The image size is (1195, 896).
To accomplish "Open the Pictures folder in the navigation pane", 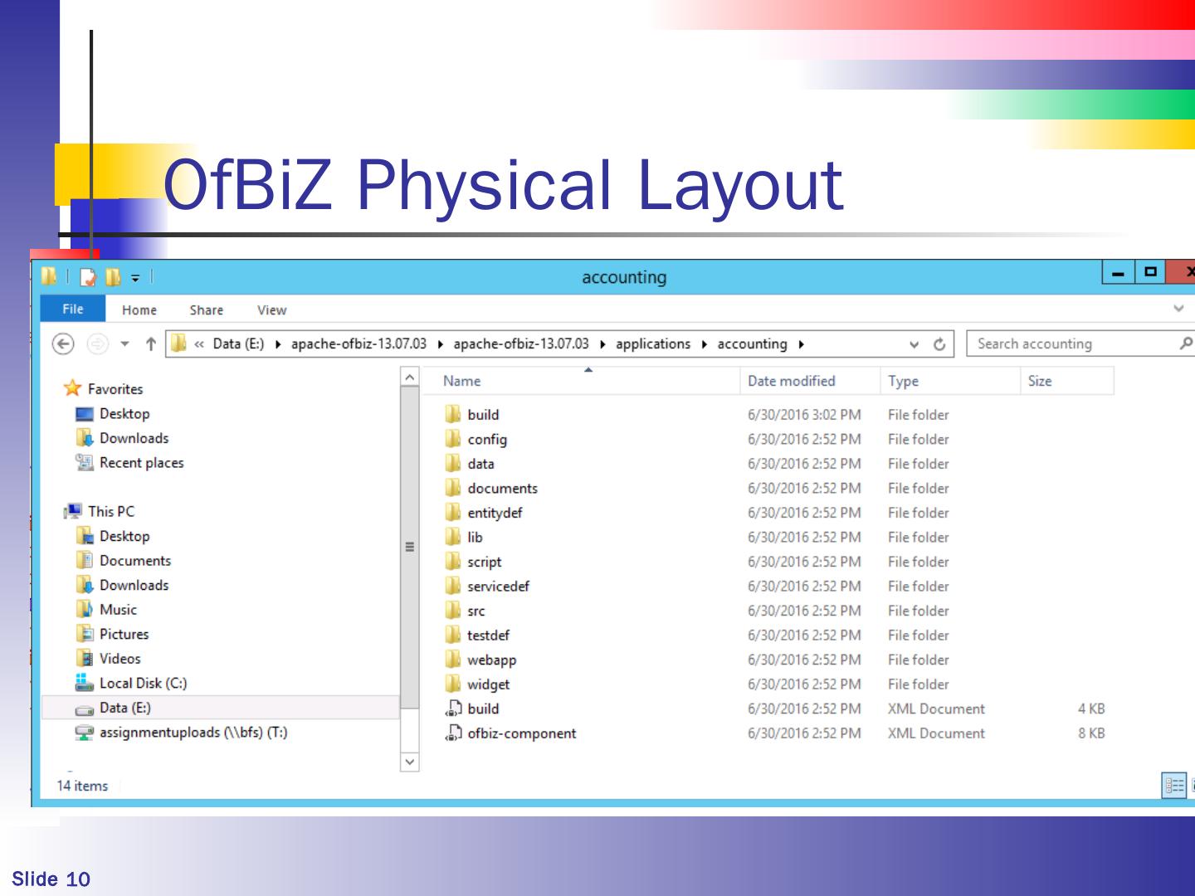I will 124,634.
